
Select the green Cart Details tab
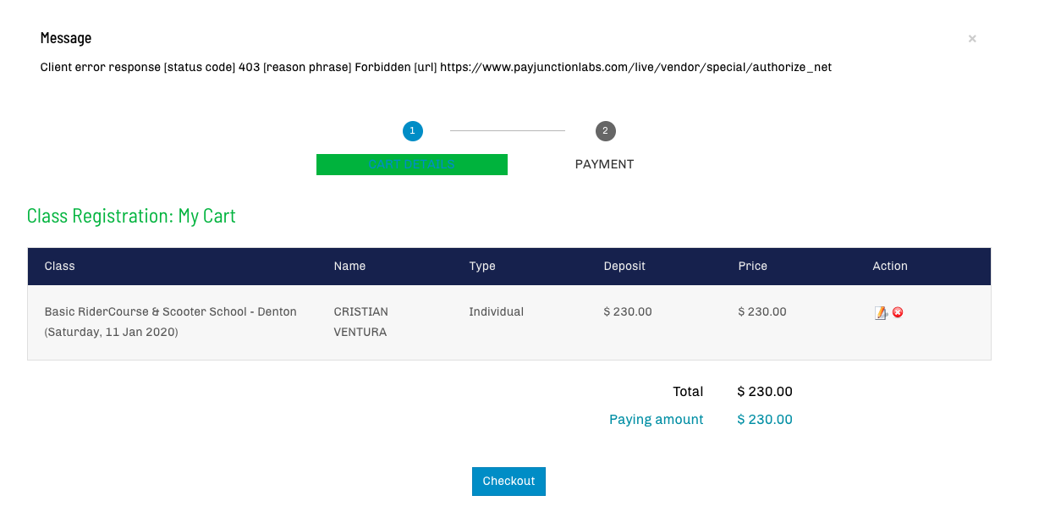[412, 164]
